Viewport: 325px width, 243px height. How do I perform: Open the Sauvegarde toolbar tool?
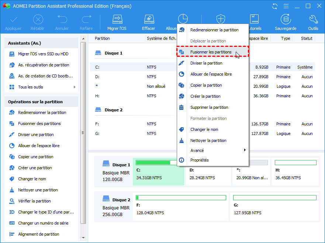pos(286,22)
